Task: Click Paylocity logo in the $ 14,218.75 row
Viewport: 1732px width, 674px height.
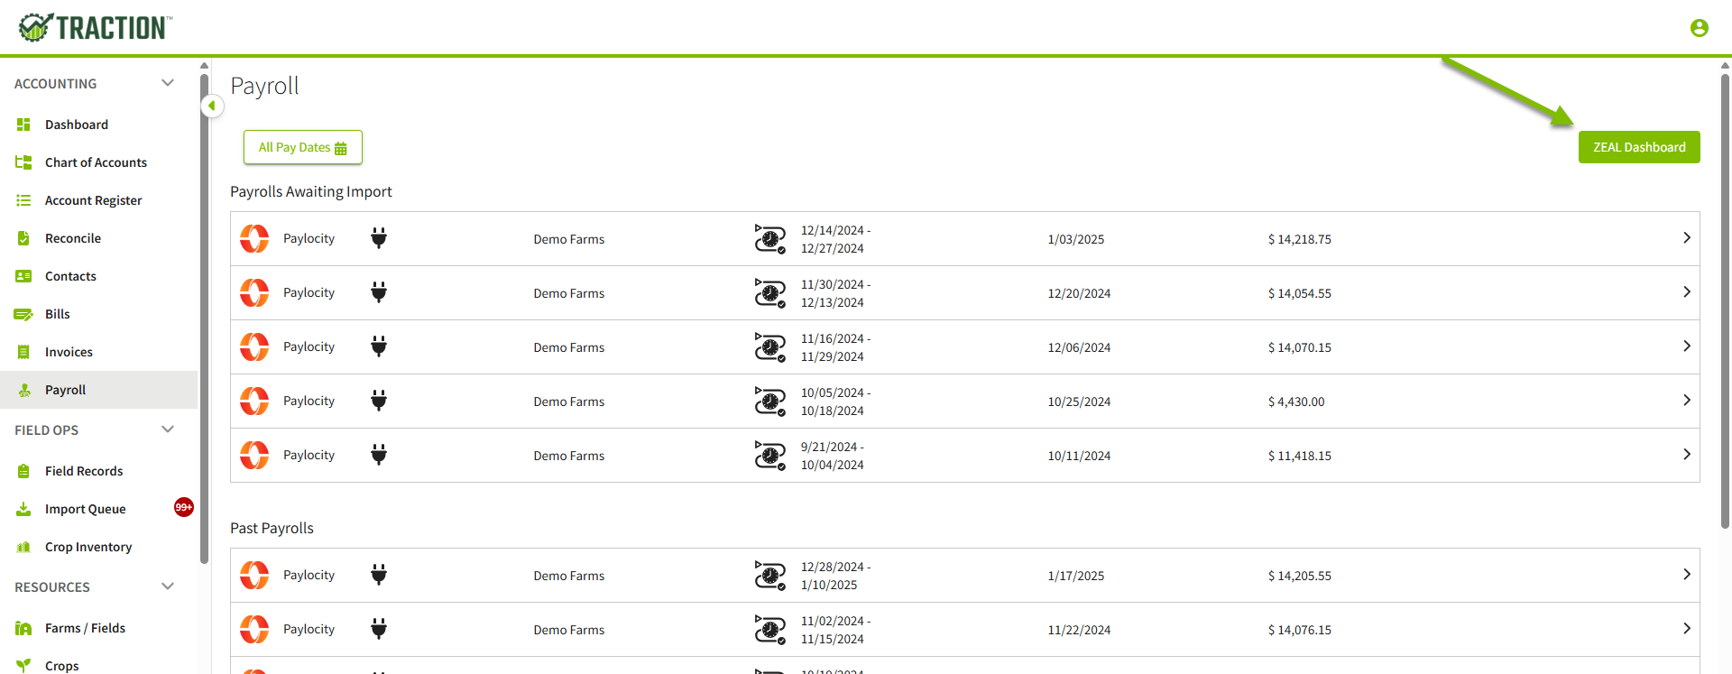Action: [254, 238]
